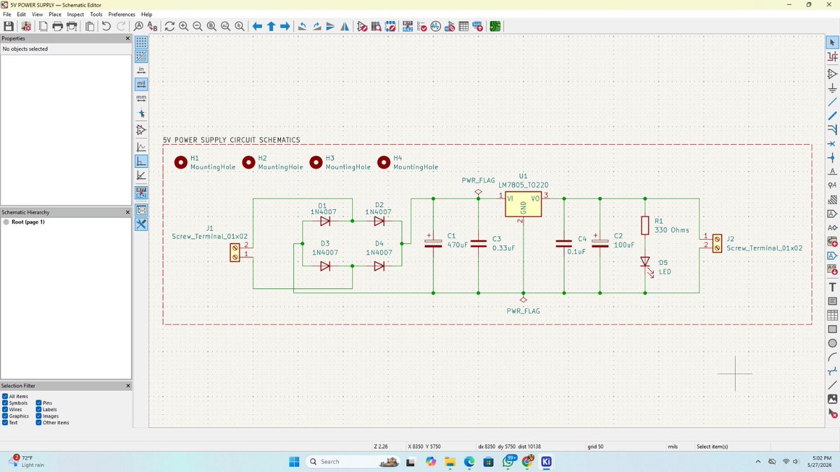Screen dimensions: 840x472
Task: Toggle grid display on left toolbar
Action: tap(141, 42)
